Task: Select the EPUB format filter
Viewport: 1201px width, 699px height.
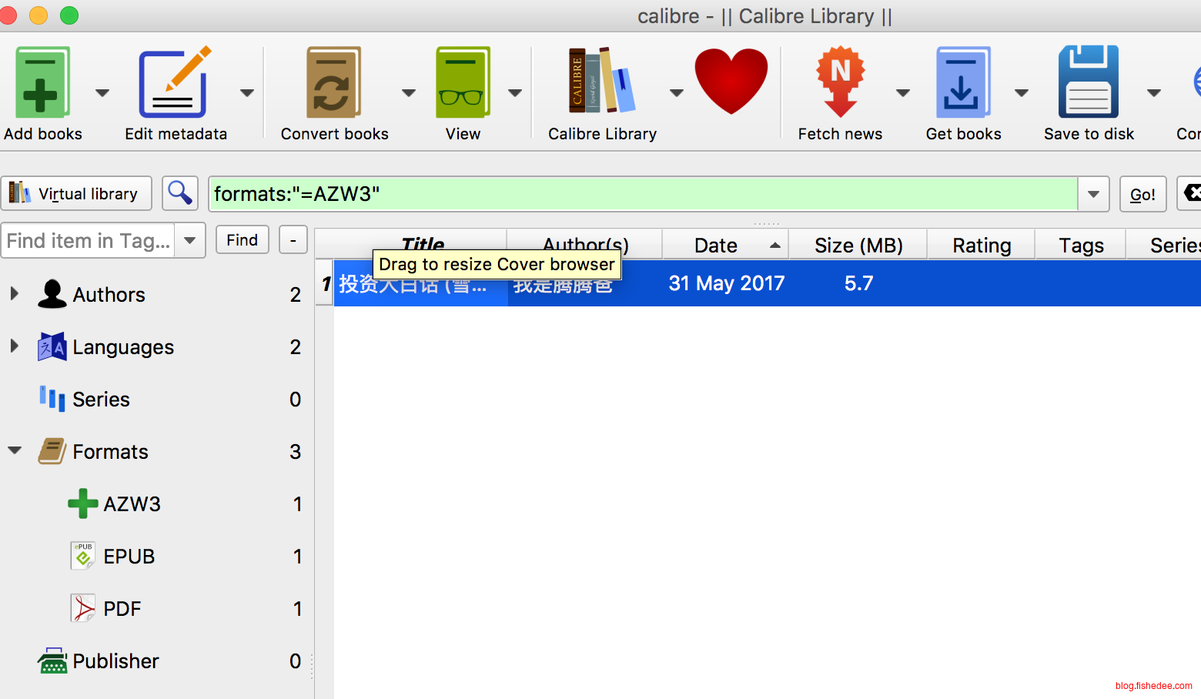Action: click(129, 557)
